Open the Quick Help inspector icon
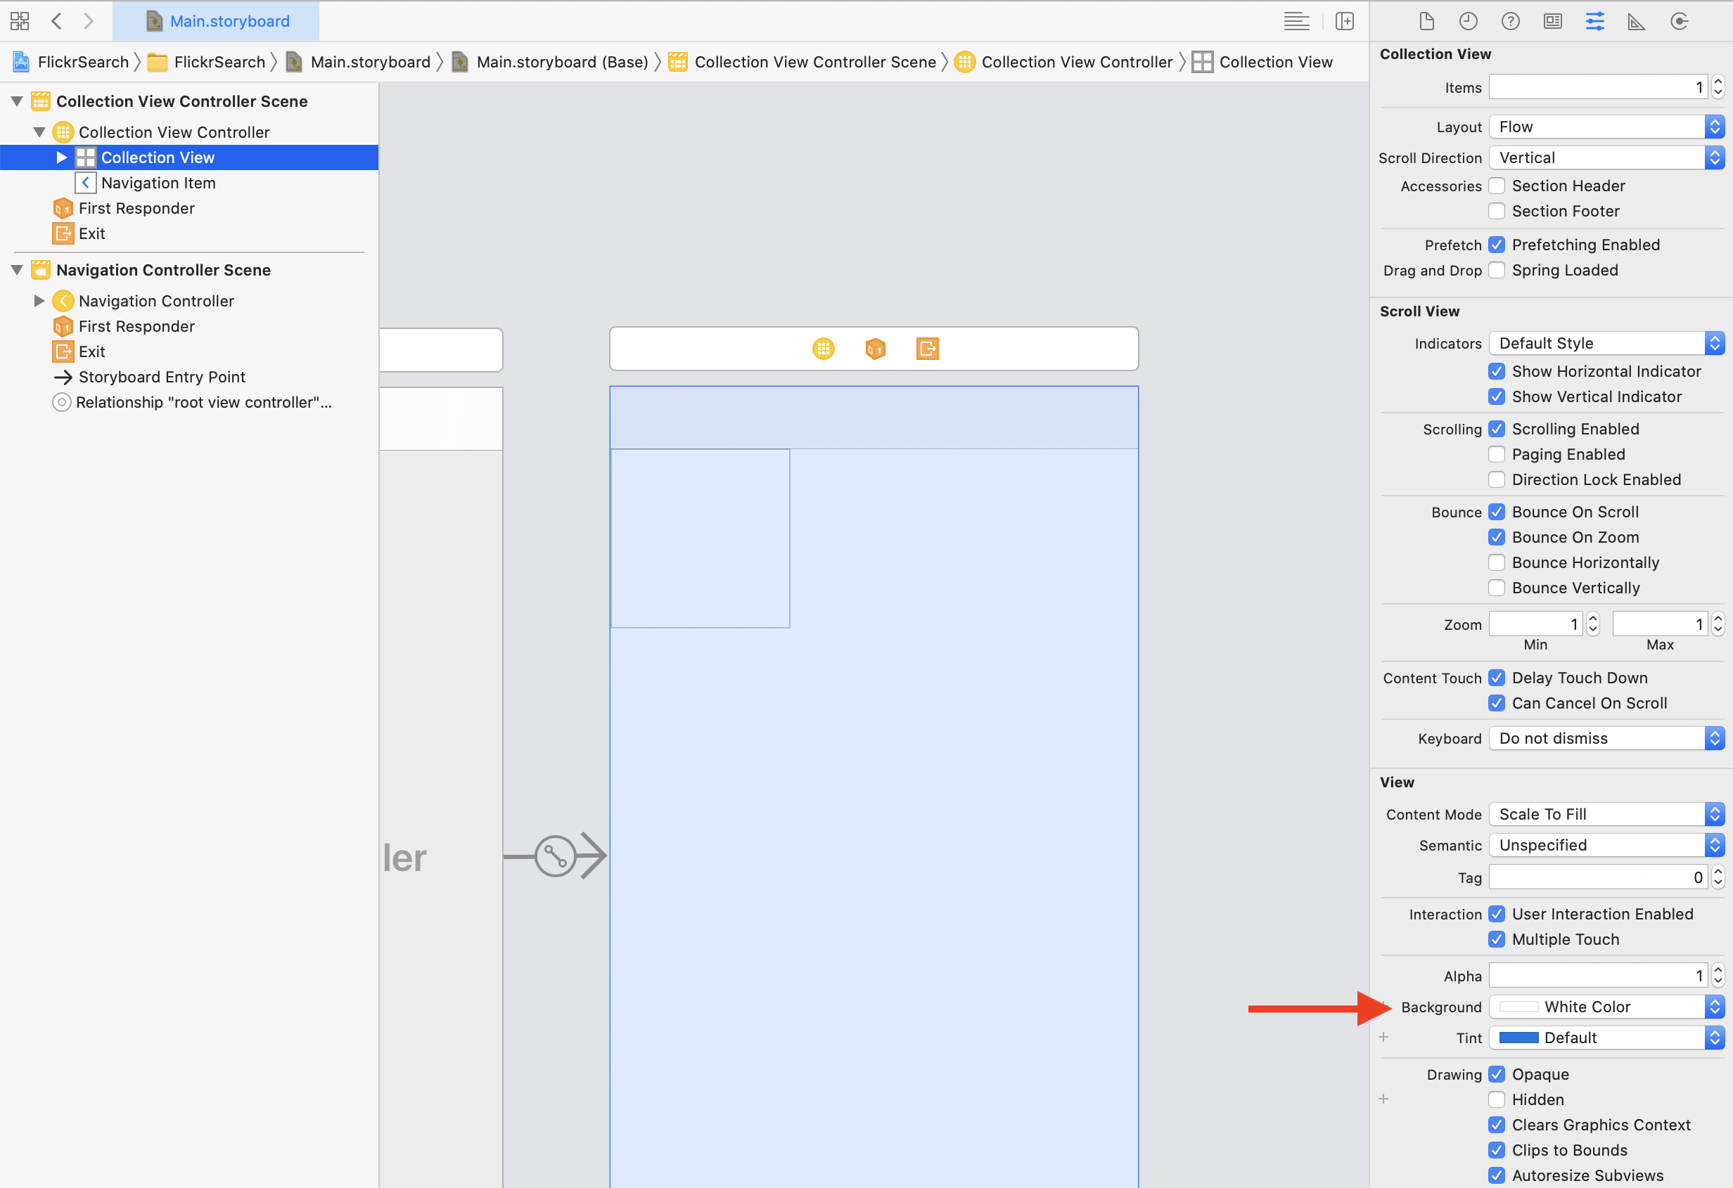Image resolution: width=1733 pixels, height=1188 pixels. click(x=1510, y=21)
